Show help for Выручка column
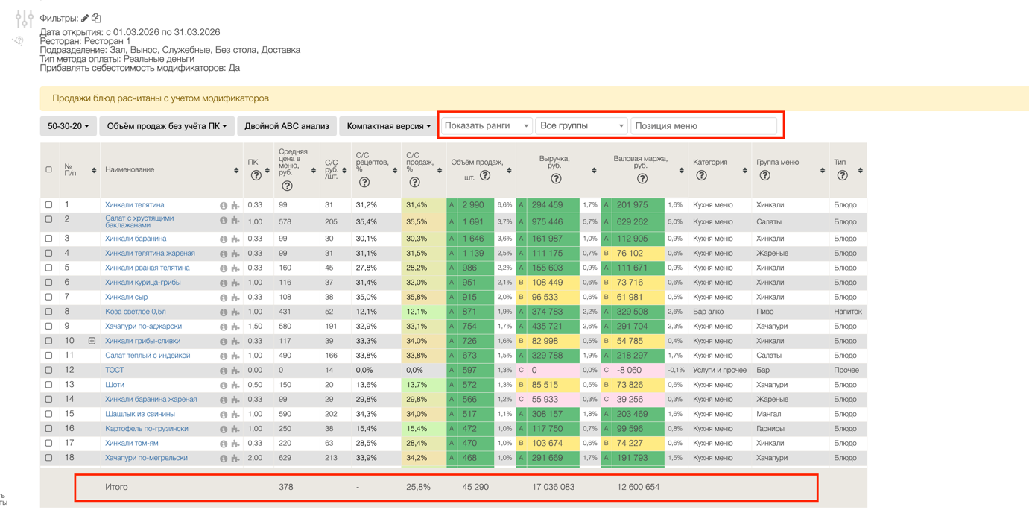 (555, 179)
